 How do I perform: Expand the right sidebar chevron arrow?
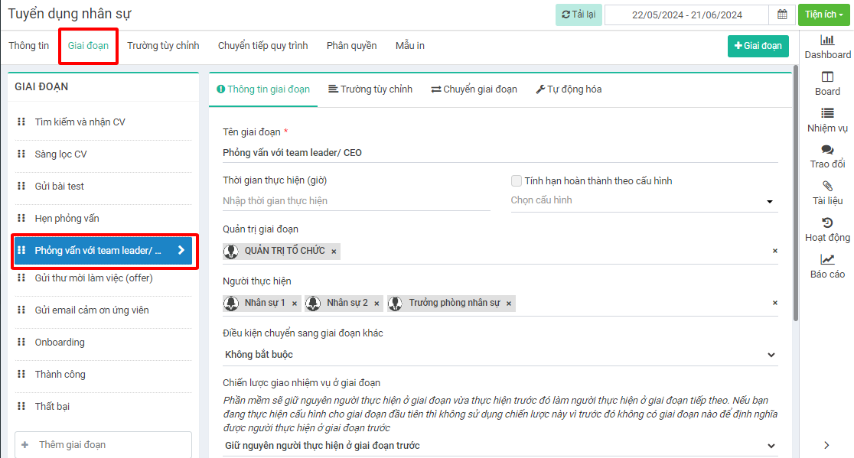[x=826, y=445]
